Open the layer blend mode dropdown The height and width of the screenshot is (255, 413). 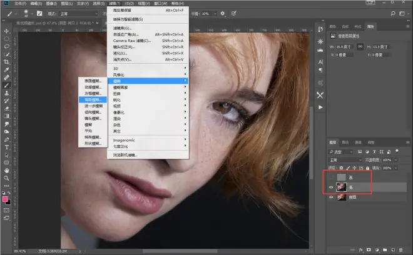(345, 160)
